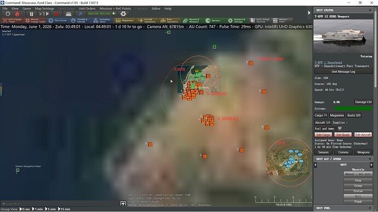Open the Mounts & Weapons tool
Image resolution: width=378 pixels, height=212 pixels.
(192, 20)
